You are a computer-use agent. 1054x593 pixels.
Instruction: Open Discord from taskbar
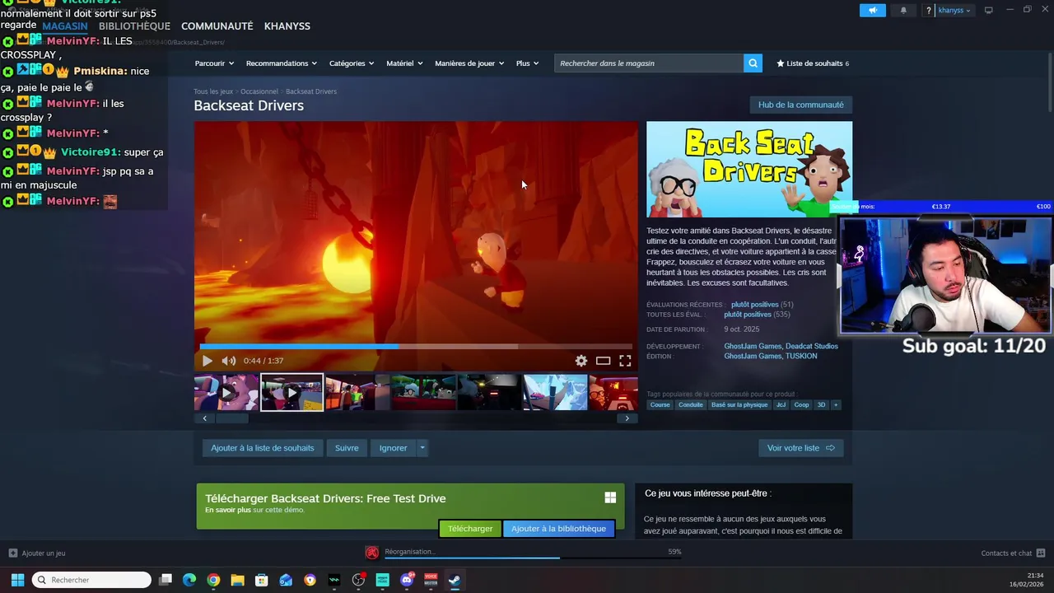(x=407, y=580)
